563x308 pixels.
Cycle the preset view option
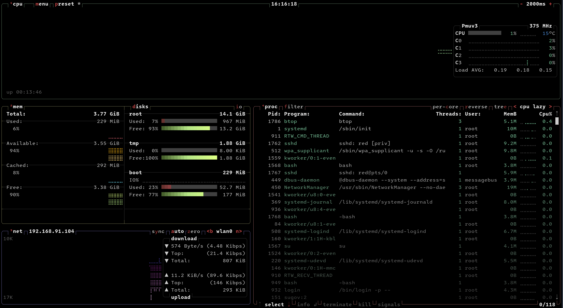68,4
